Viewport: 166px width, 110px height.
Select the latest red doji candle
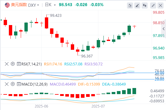click(x=134, y=27)
